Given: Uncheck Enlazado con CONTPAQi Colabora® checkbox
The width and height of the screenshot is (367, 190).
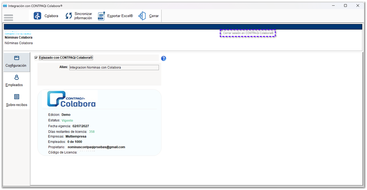Looking at the screenshot, I should pos(36,58).
